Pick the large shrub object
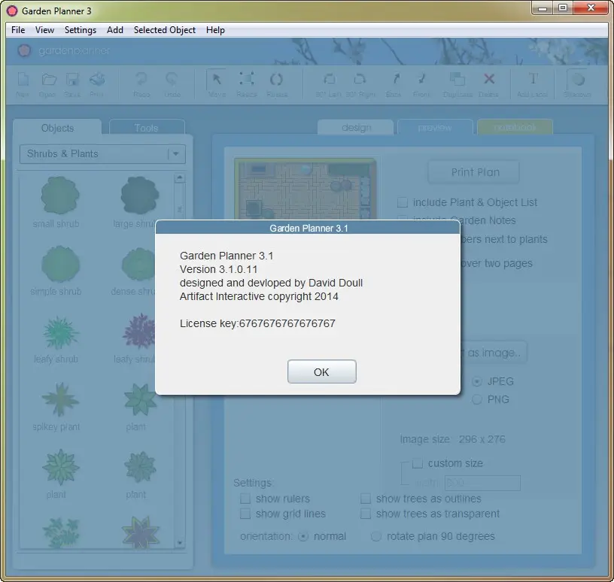Viewport: 614px width, 582px height. point(139,195)
